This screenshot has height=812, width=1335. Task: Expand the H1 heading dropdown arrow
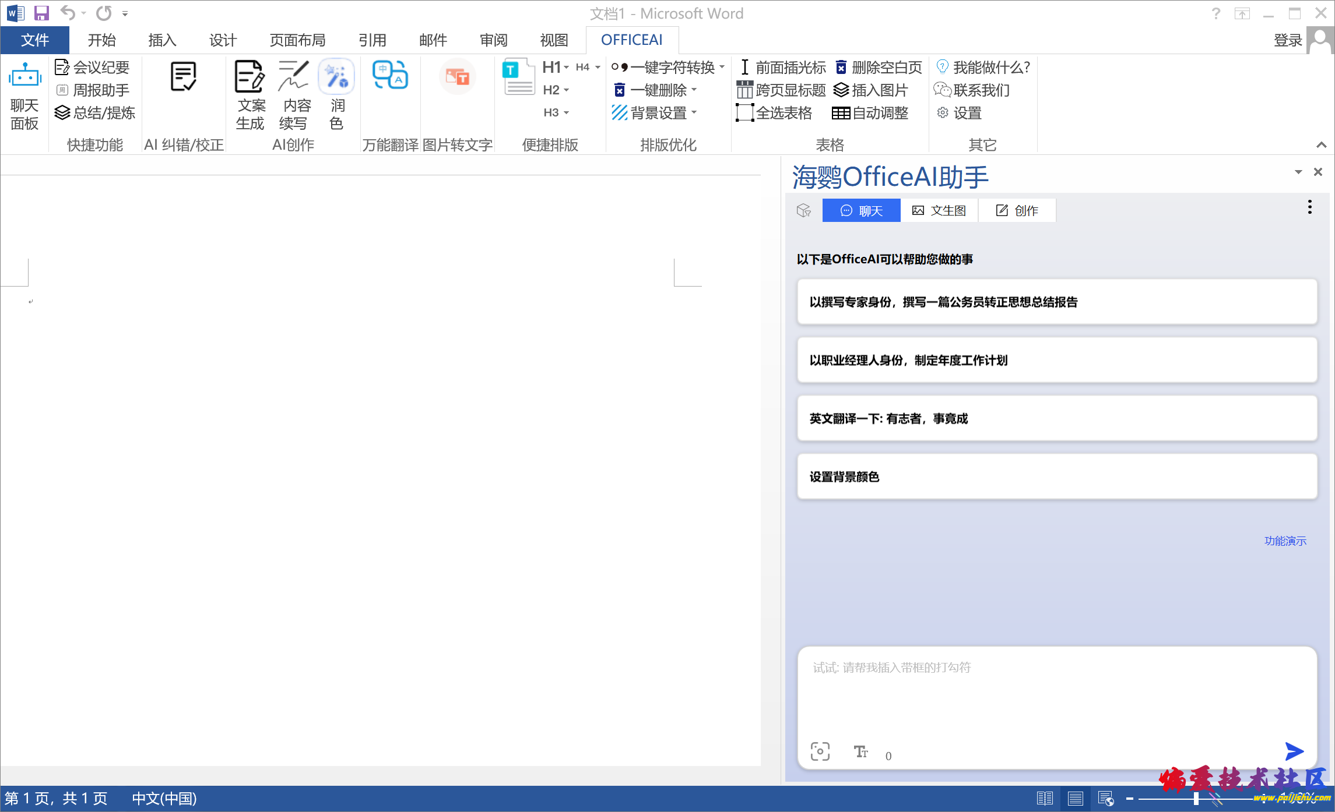(x=566, y=68)
